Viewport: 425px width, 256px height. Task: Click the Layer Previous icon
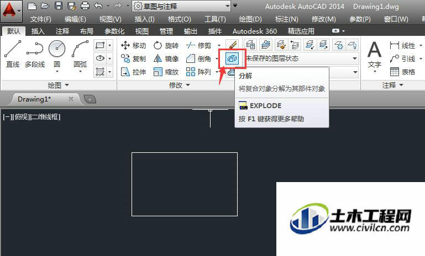[x=295, y=45]
